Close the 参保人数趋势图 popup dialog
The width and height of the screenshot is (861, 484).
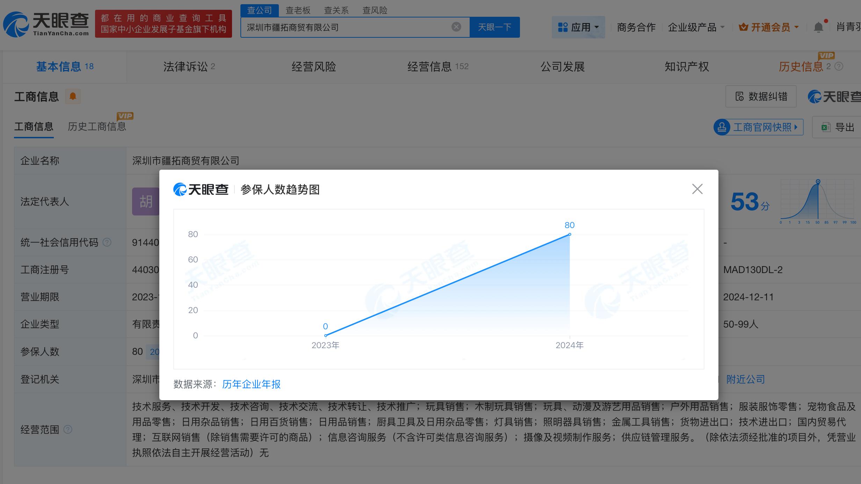tap(697, 189)
